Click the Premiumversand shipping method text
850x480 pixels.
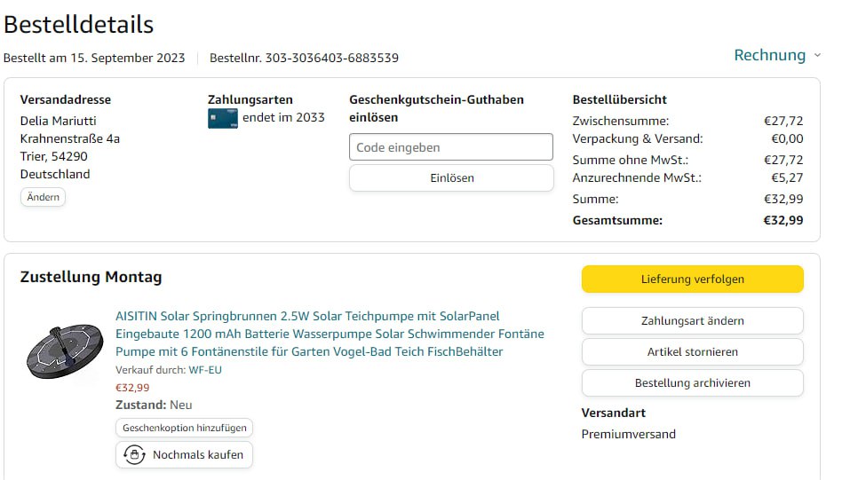pyautogui.click(x=628, y=434)
